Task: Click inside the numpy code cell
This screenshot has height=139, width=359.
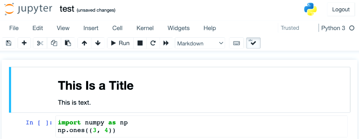Action: click(201, 126)
